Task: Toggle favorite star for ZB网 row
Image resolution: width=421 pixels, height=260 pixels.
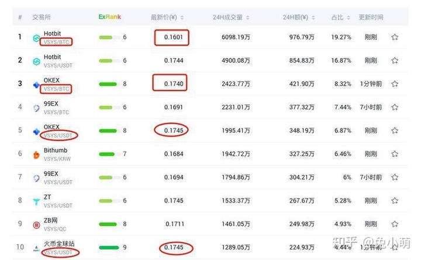Action: pos(395,224)
